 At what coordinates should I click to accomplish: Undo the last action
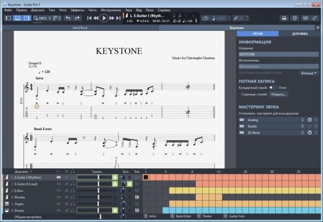[68, 18]
